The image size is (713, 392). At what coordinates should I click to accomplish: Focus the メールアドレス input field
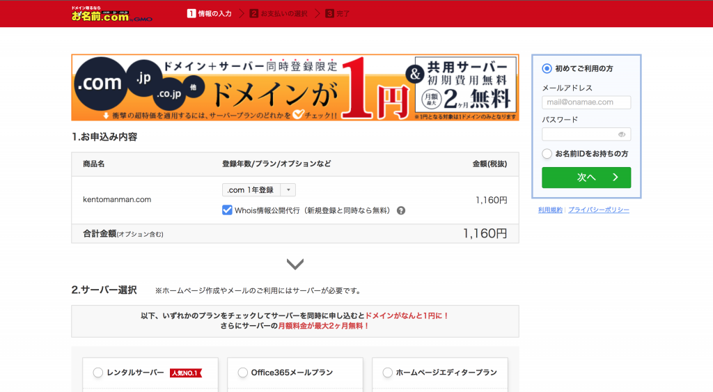coord(586,102)
